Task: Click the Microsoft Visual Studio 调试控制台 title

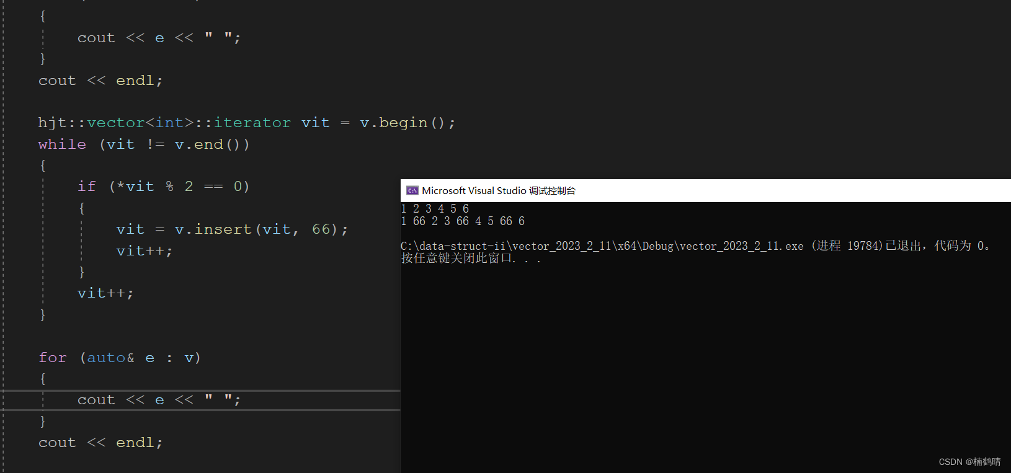Action: [499, 190]
